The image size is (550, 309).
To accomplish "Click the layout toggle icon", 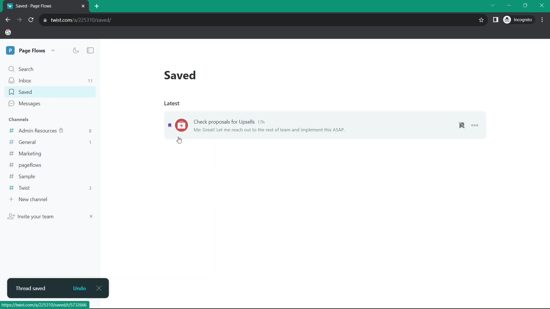I will click(x=90, y=50).
